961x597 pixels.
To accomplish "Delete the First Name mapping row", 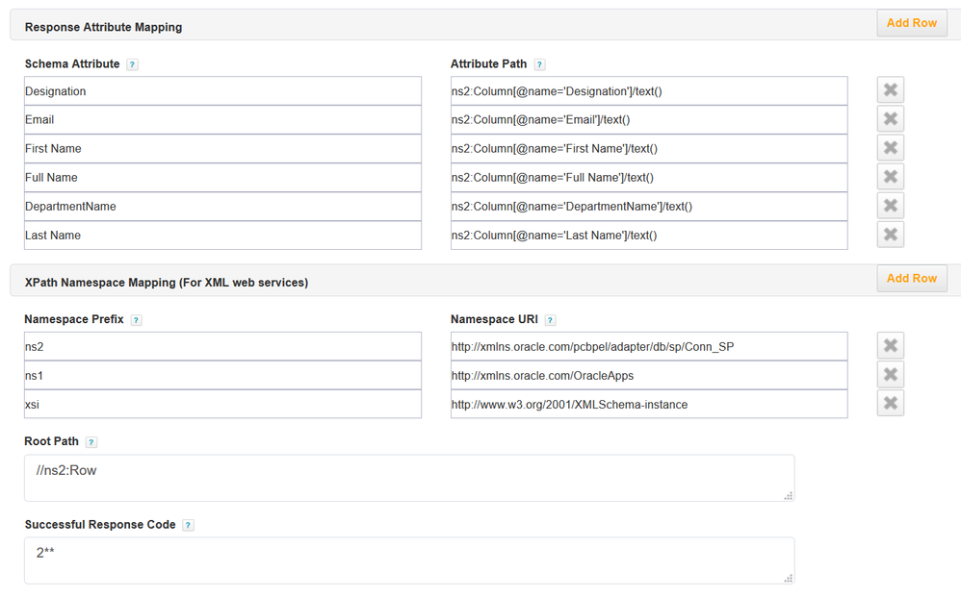I will 890,148.
